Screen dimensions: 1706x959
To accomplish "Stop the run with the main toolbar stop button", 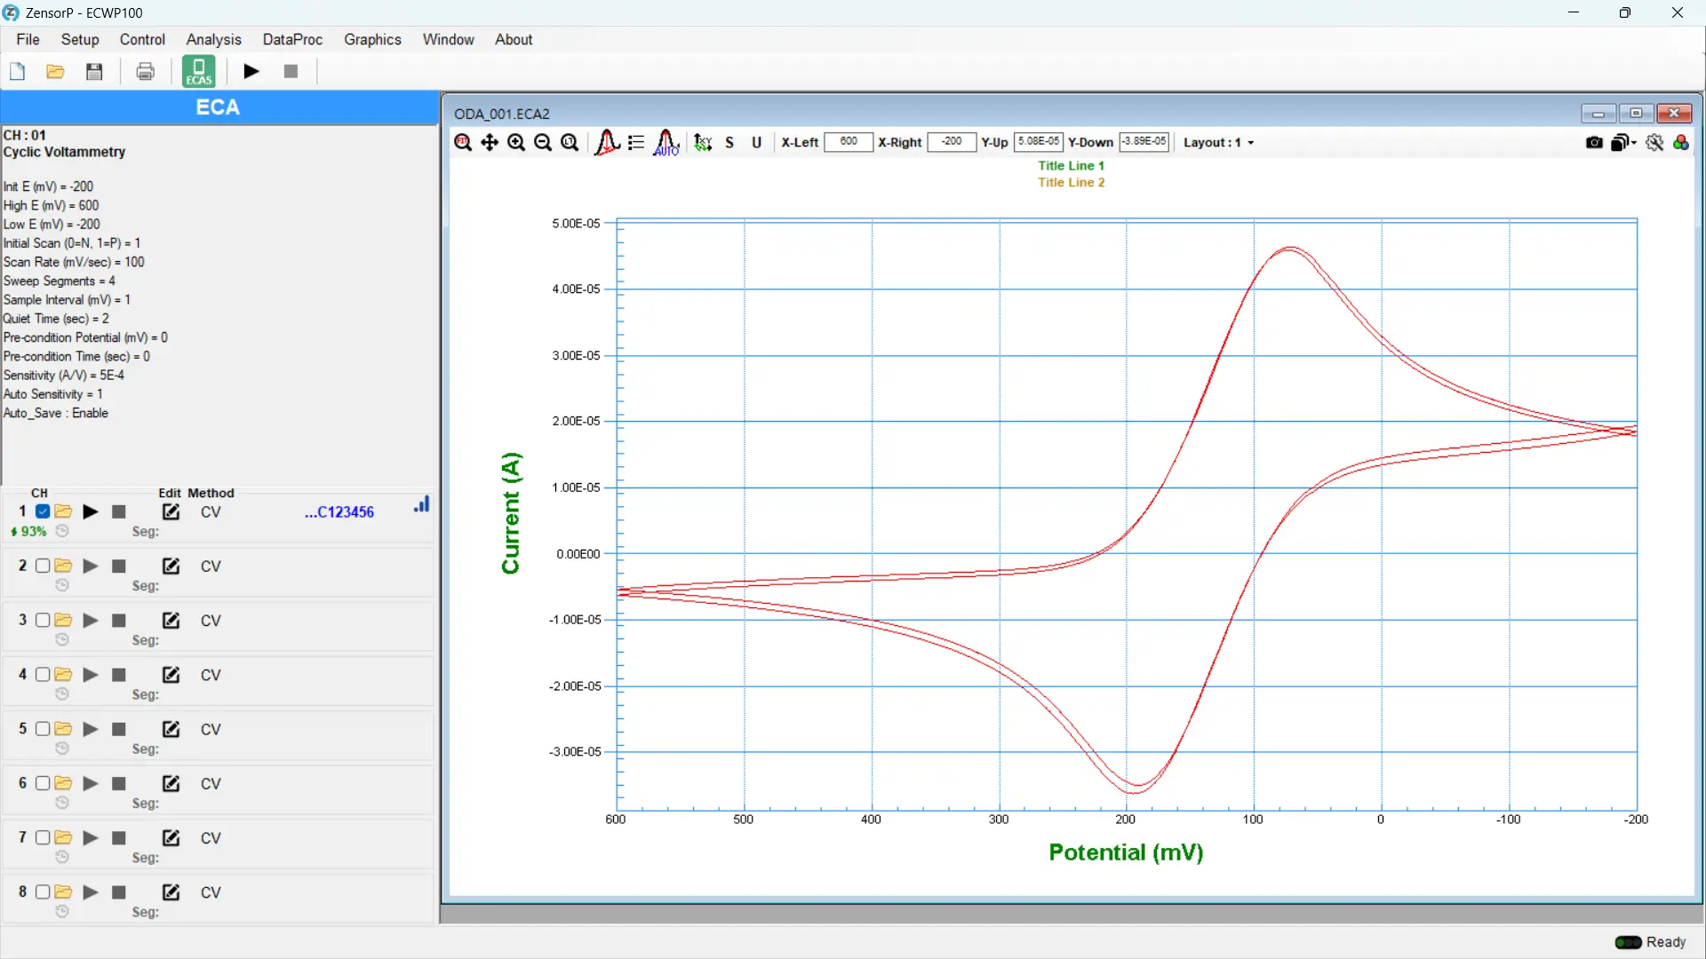I will (x=291, y=71).
